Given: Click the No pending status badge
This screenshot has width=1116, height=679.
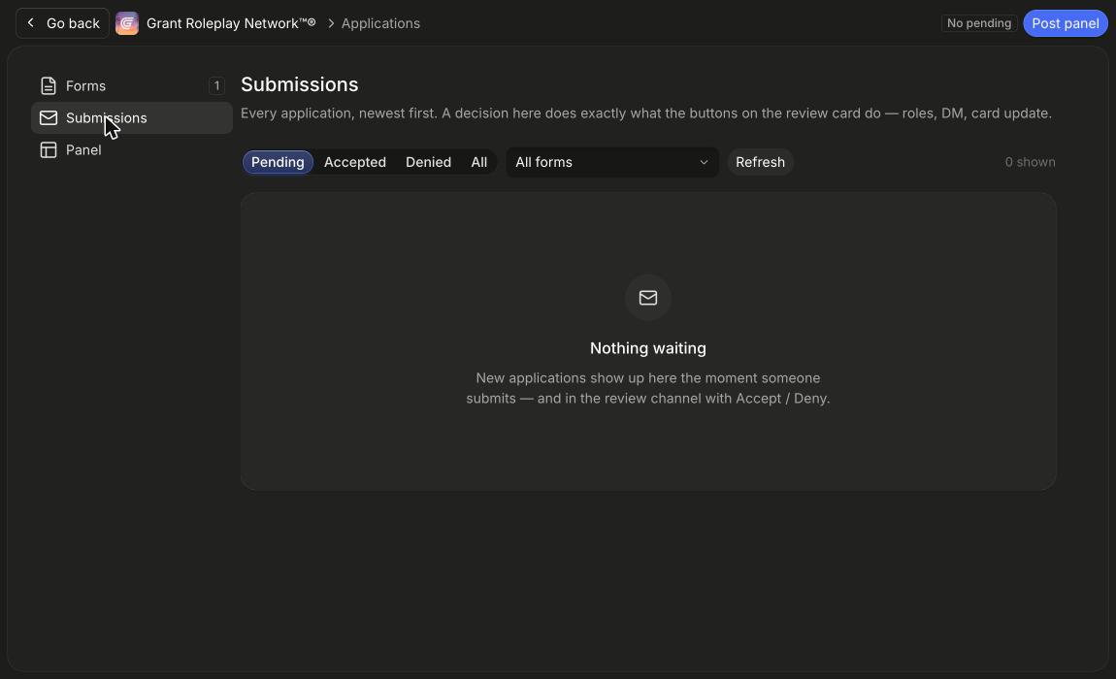Looking at the screenshot, I should (978, 23).
